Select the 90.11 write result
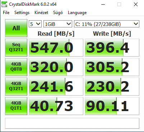 pos(112,106)
